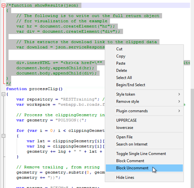The height and width of the screenshot is (188, 194).
Task: Open the Remove style submenu
Action: [x=144, y=102]
